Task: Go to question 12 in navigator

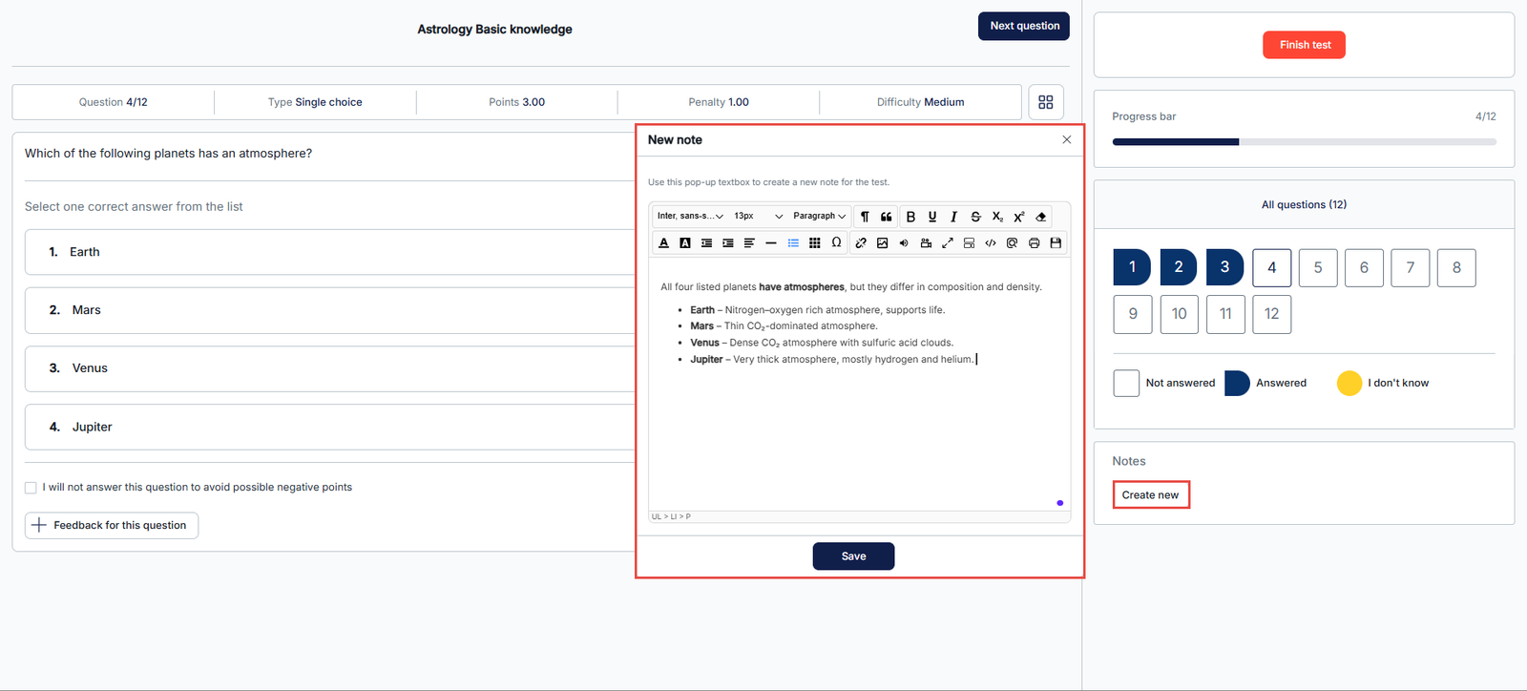Action: [x=1271, y=314]
